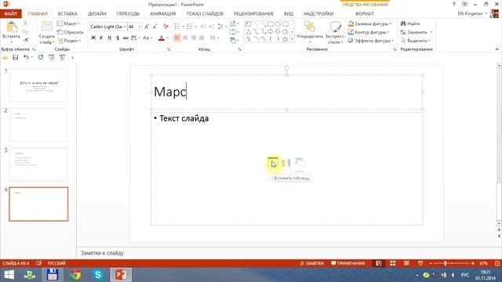
Task: Switch to Slide Sorter view
Action: 392,263
